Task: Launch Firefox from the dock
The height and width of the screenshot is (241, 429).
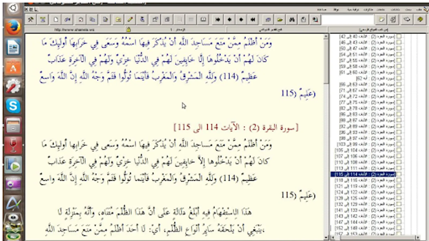Action: [x=13, y=27]
